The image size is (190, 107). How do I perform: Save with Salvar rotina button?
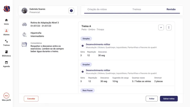coord(169,99)
